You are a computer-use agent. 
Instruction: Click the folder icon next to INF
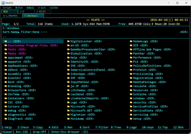point(68,78)
